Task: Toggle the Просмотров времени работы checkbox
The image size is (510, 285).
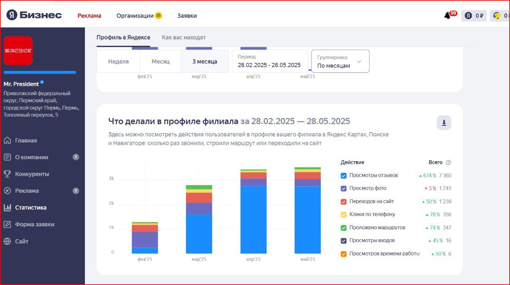Action: [343, 254]
